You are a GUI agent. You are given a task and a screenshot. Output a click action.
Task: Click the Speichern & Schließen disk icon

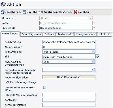click(24, 12)
